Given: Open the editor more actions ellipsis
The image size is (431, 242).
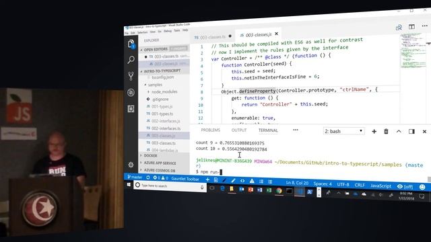Looking at the screenshot, I should click(425, 26).
